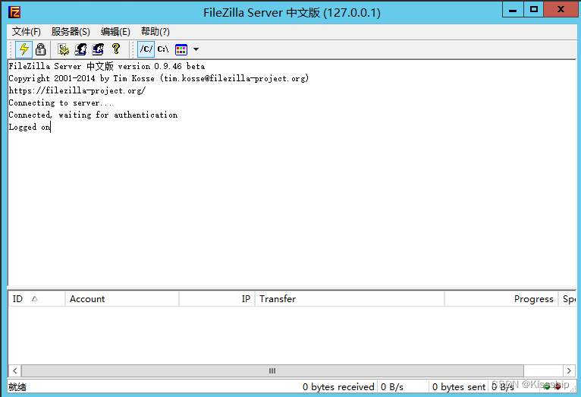Click the yellow question mark help icon
The height and width of the screenshot is (397, 581).
click(x=116, y=49)
